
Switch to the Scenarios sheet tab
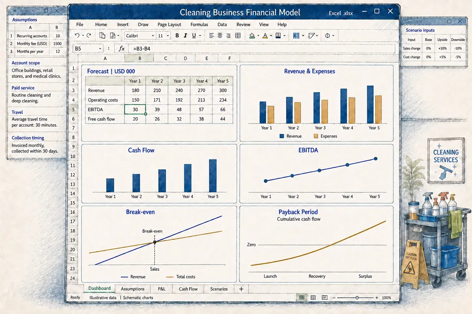pos(219,289)
